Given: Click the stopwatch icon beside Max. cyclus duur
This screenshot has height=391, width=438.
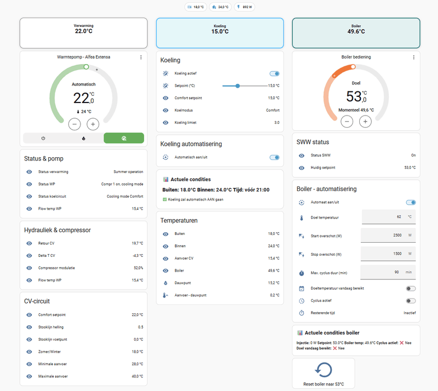Looking at the screenshot, I should coord(302,273).
